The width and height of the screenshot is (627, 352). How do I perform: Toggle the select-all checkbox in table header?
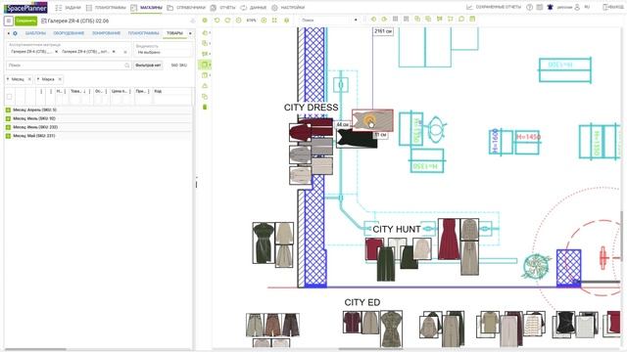[x=9, y=97]
